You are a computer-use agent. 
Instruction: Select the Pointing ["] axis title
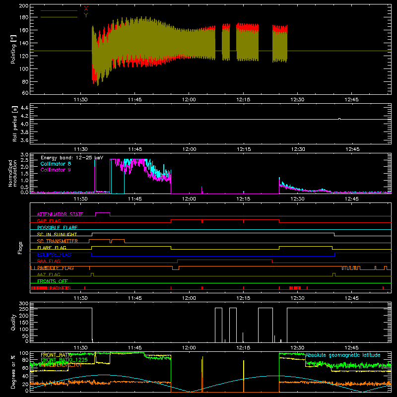13,49
